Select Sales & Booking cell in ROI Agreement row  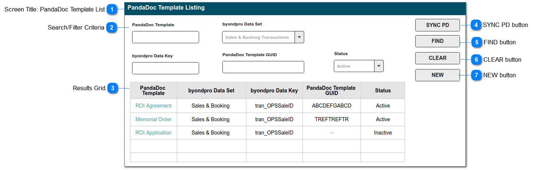pos(211,106)
